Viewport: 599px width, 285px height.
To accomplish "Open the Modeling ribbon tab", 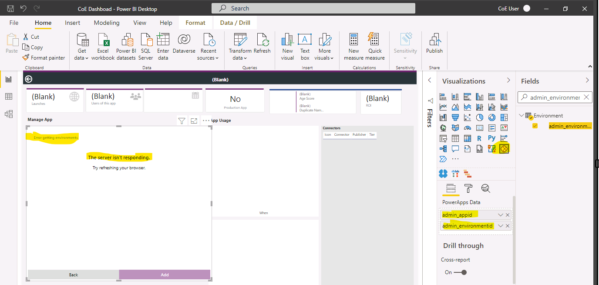I will 106,22.
